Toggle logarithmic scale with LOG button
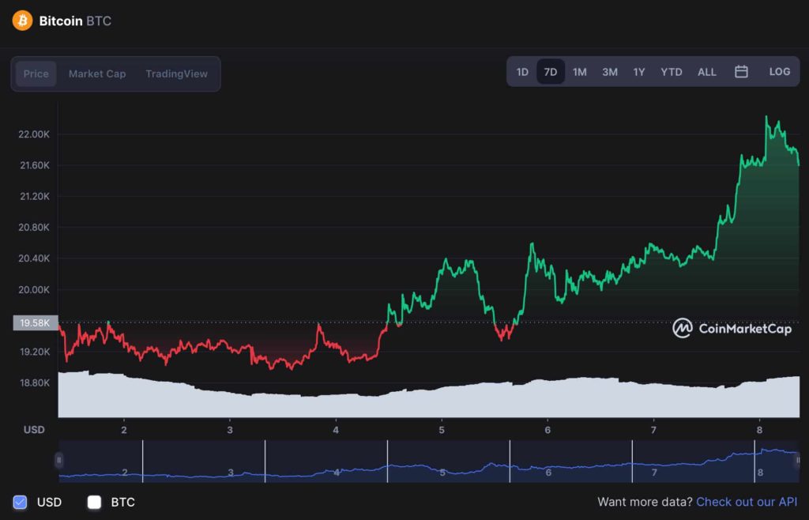This screenshot has height=520, width=809. tap(780, 71)
